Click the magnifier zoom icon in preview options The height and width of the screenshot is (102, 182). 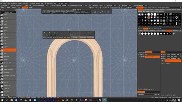(x=102, y=12)
